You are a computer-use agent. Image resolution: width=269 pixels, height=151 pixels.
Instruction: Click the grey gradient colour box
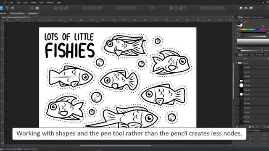253,42
